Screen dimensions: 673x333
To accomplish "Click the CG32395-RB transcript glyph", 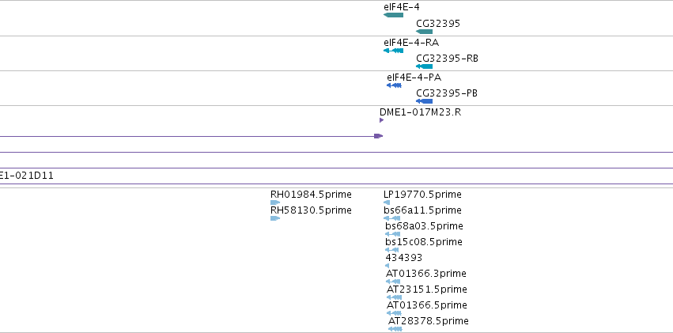I will pos(424,66).
